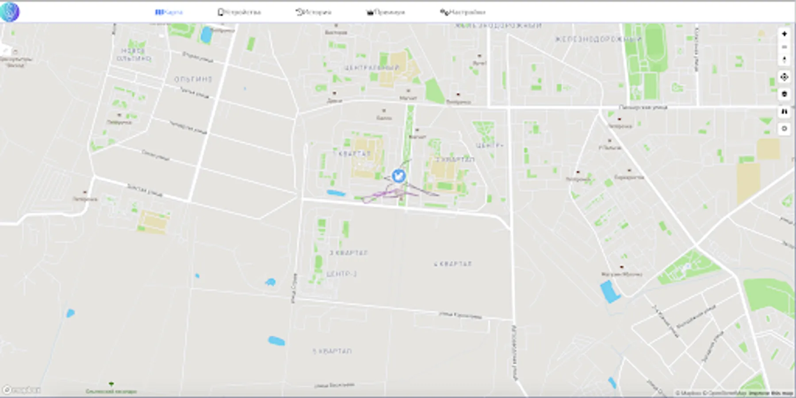This screenshot has height=398, width=796.
Task: Click the НОВОЕ ОЛЬГИНО district label
Action: point(134,55)
